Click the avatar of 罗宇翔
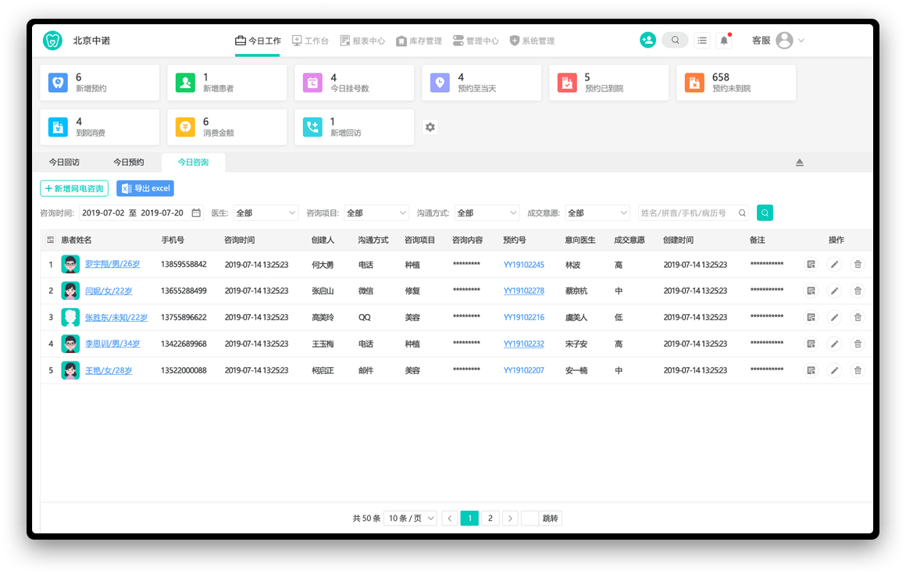 (x=70, y=265)
